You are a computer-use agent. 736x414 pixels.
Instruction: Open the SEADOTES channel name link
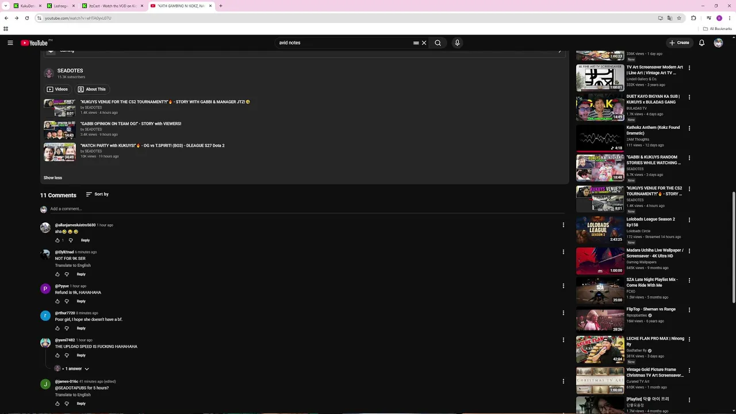pyautogui.click(x=70, y=71)
